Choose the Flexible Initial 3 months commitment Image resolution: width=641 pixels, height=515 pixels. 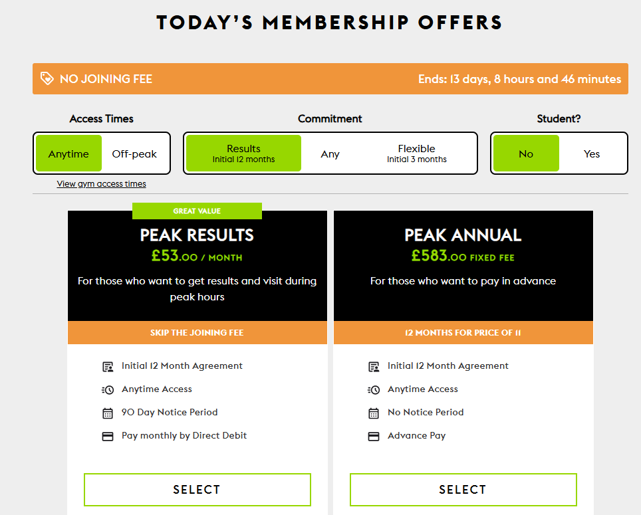[416, 153]
